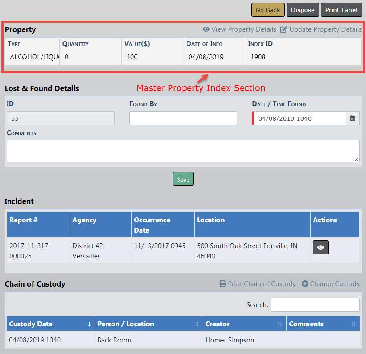
Task: Sort the custody table by Creator
Action: point(280,324)
